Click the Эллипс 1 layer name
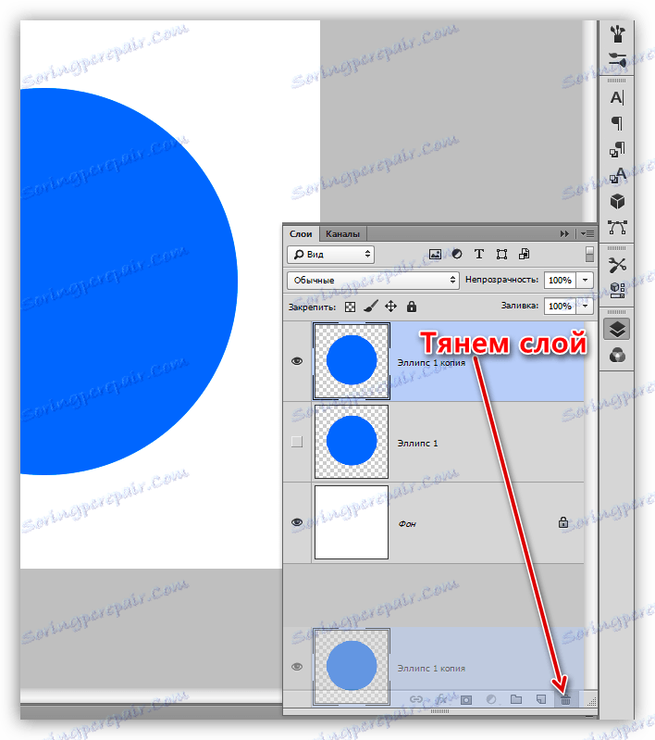The height and width of the screenshot is (740, 655). point(418,443)
